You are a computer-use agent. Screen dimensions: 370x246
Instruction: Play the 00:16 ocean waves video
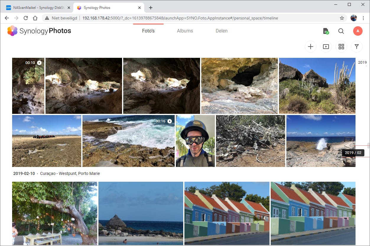coord(129,141)
